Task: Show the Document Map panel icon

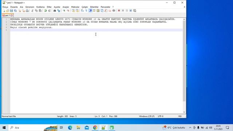Action: coord(98,11)
